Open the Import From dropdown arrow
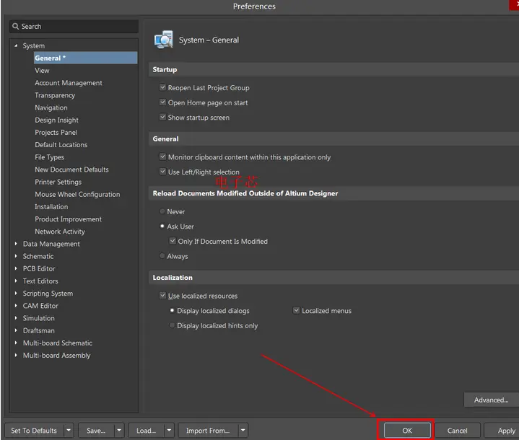 243,431
